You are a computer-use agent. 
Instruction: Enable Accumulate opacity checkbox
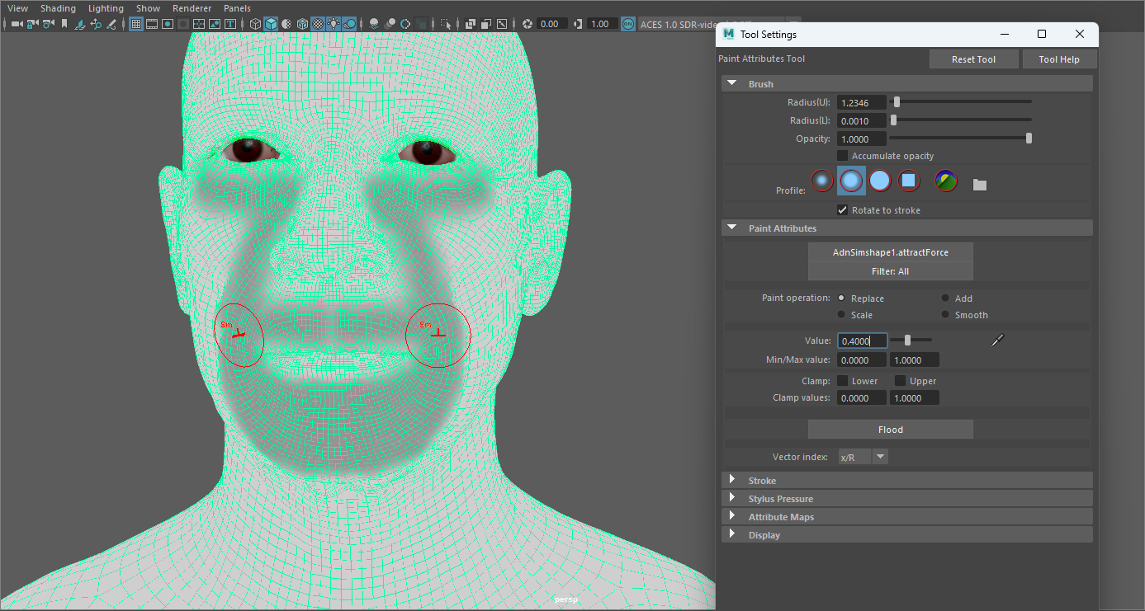click(x=843, y=156)
